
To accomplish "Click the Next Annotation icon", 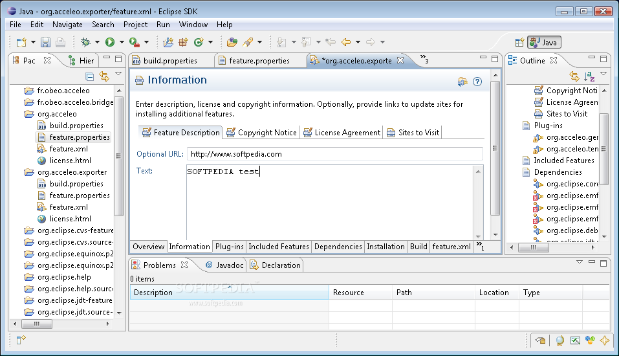I will coord(281,42).
